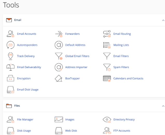The width and height of the screenshot is (165, 135).
Task: Open the File Manager link
Action: [25, 120]
